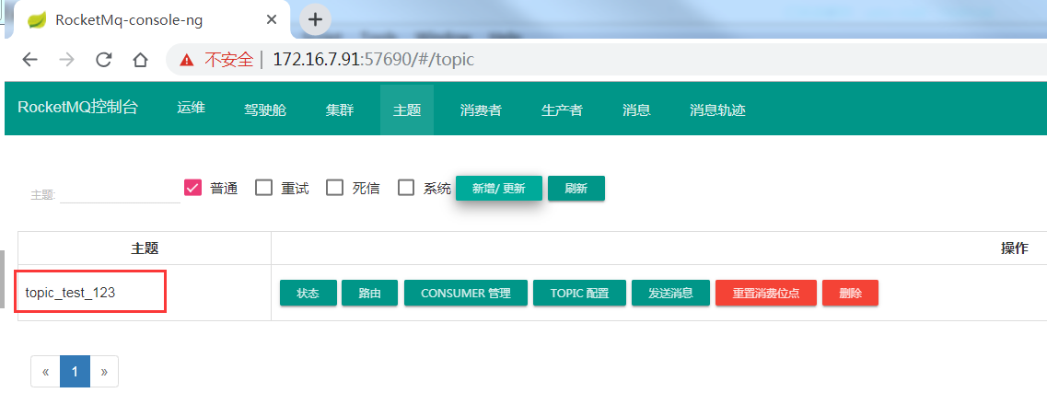Image resolution: width=1047 pixels, height=416 pixels.
Task: Click the 新增/更新 button
Action: (499, 189)
